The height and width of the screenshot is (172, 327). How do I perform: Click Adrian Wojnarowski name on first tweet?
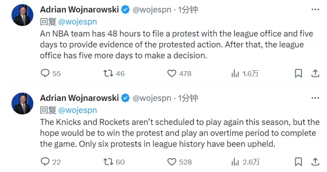[x=79, y=10]
